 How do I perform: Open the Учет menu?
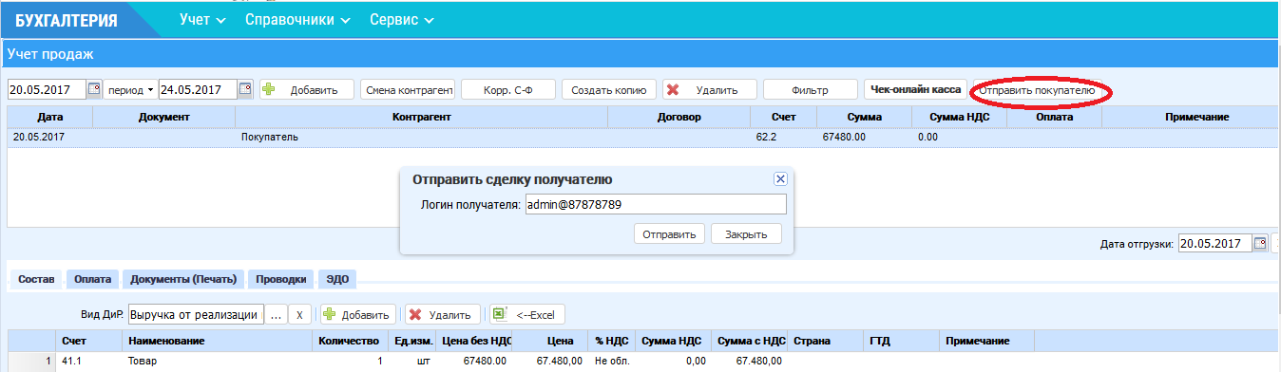click(202, 19)
